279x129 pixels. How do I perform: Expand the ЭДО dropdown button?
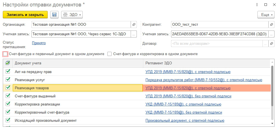coord(72,15)
